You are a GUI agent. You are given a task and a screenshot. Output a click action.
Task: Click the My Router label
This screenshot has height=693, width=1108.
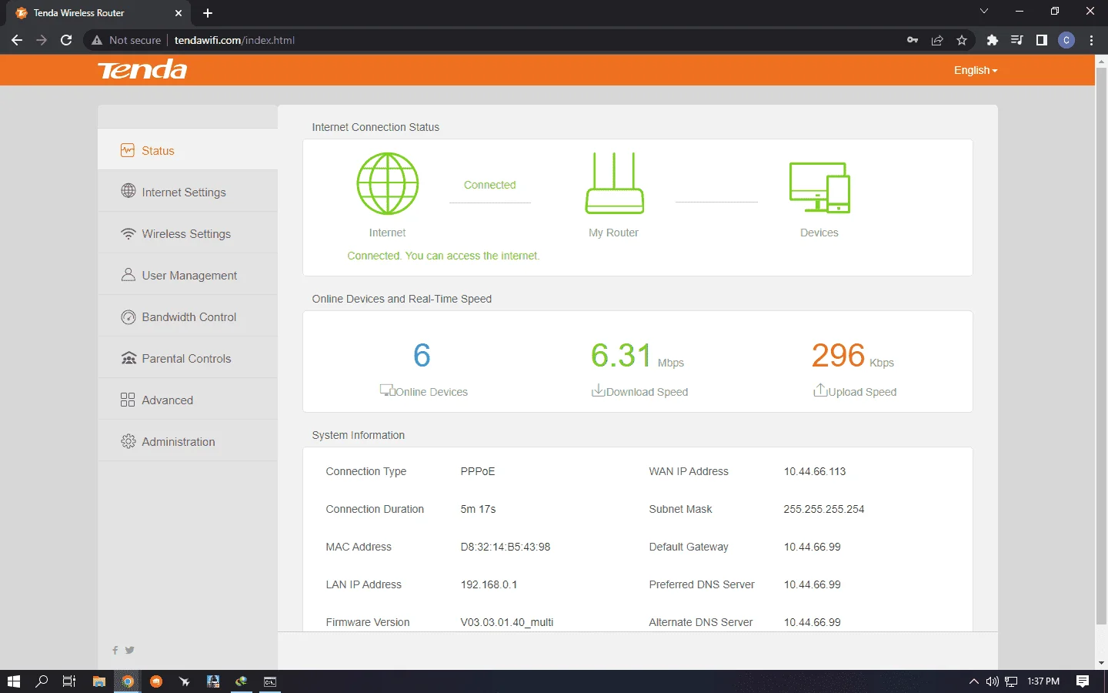[x=613, y=233]
